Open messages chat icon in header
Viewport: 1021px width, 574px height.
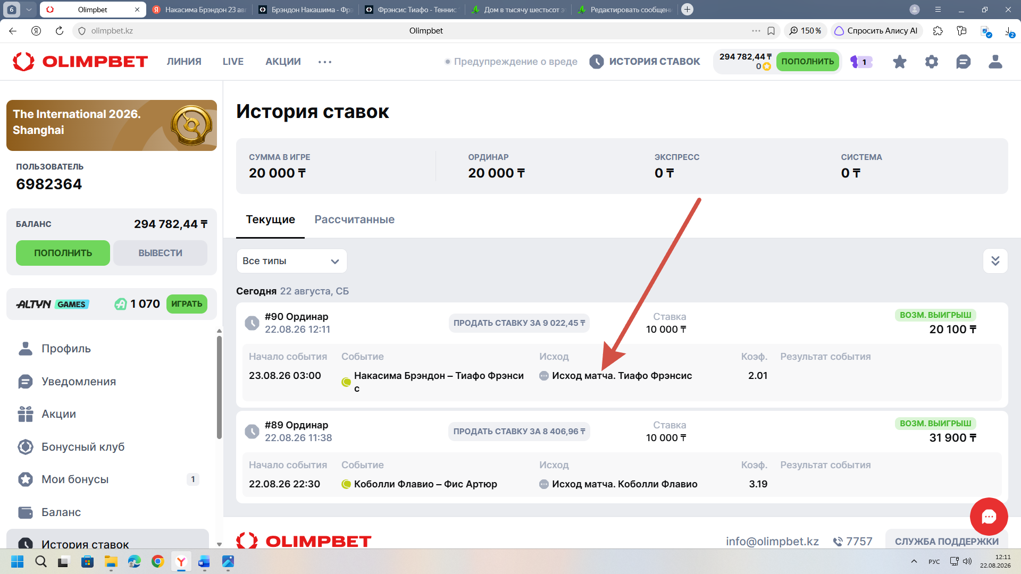tap(963, 62)
